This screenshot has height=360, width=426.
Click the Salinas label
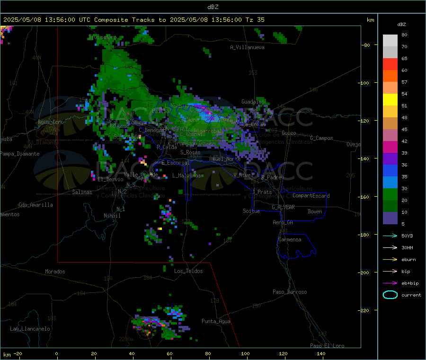82,192
